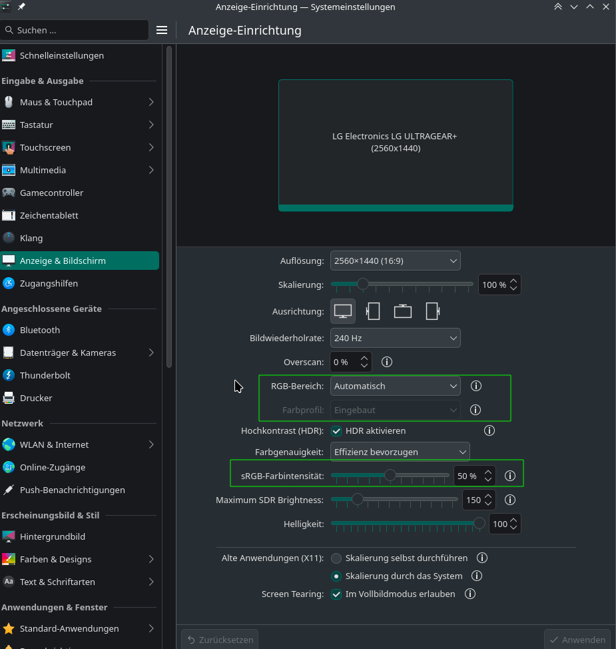Click the keep-above double-chevron title icon
The image size is (616, 649).
coord(558,7)
